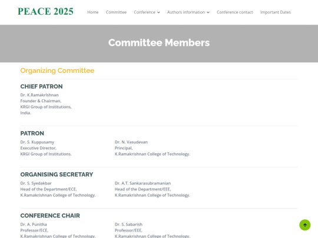
Task: Click the name Dr. S. Kuppusamy
Action: (x=37, y=142)
